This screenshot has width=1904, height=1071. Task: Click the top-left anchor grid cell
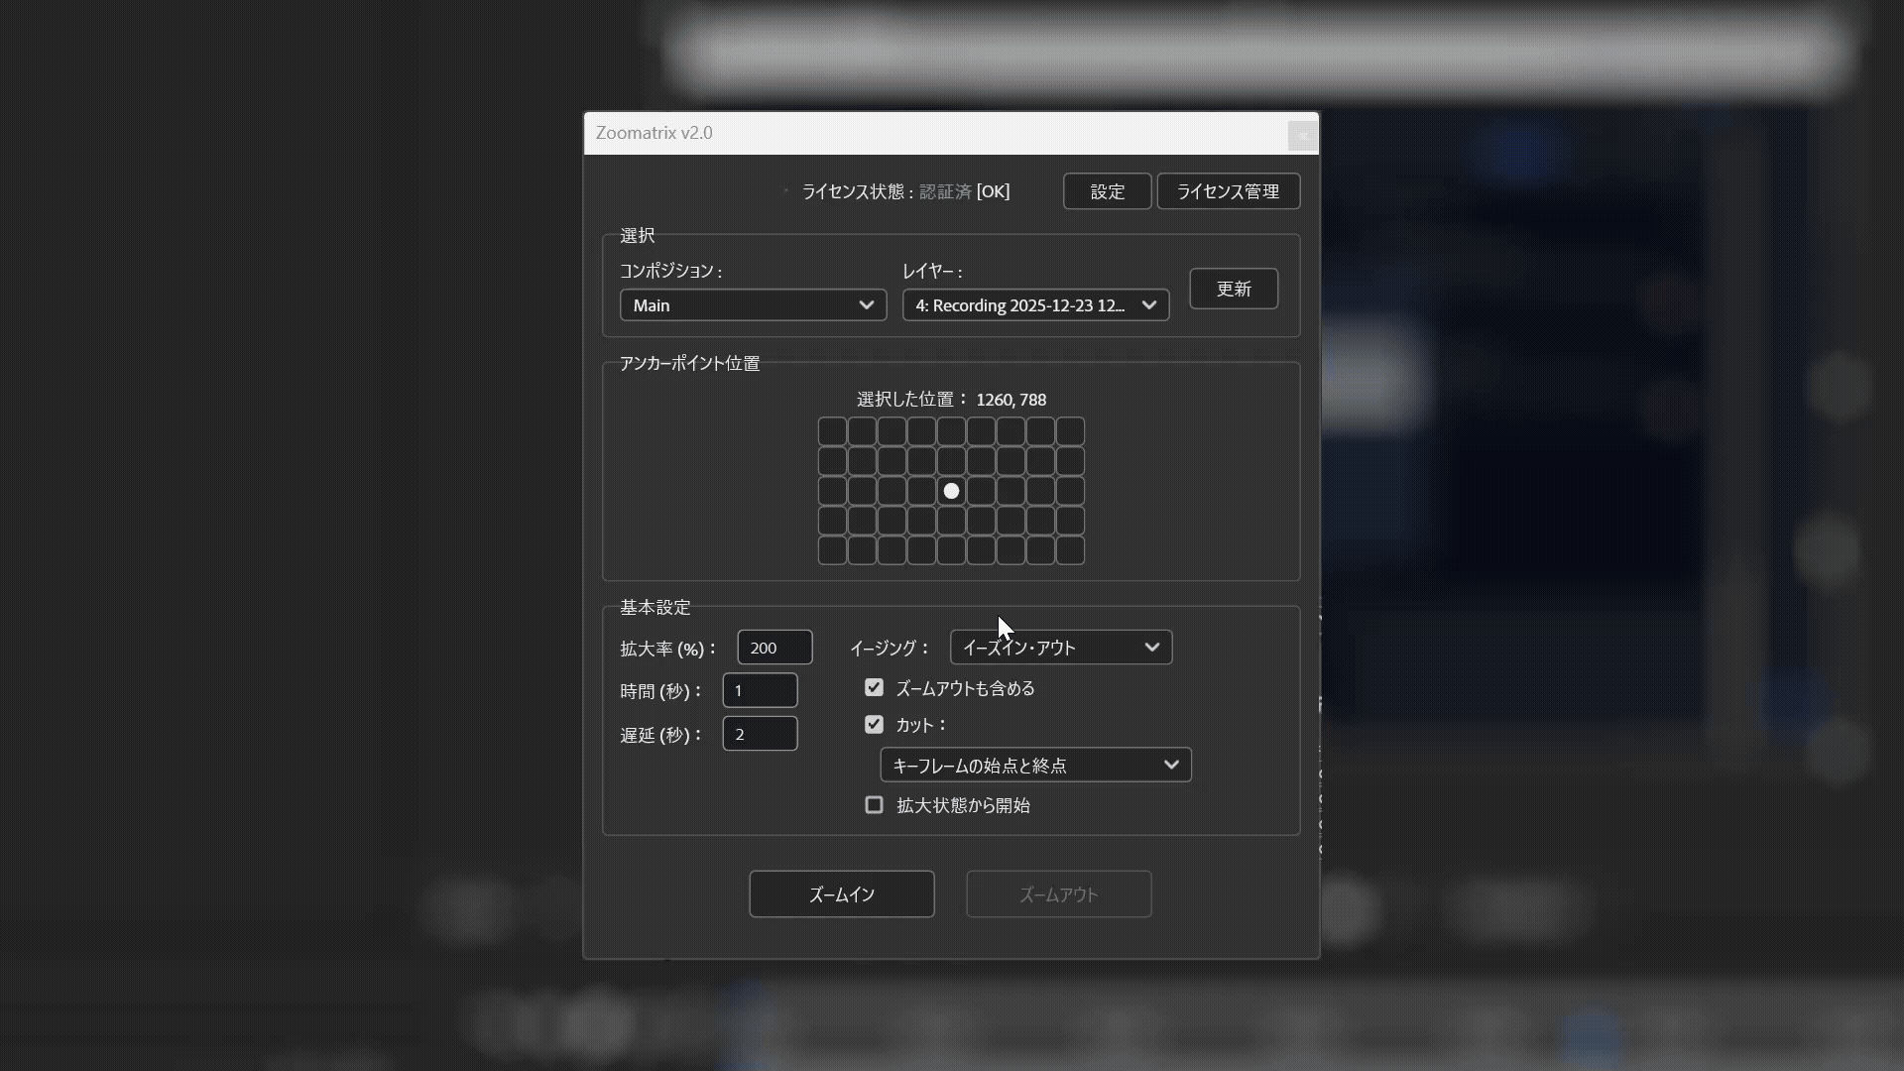coord(832,431)
